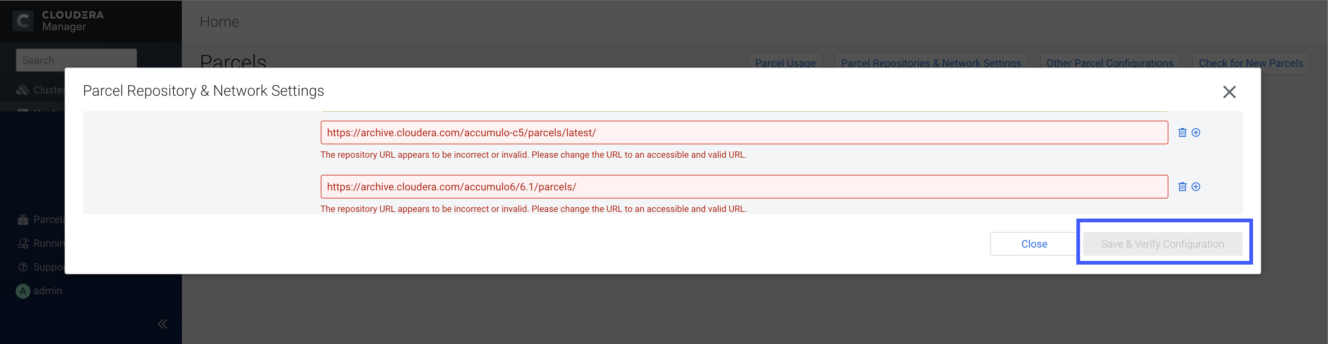Close the Parcel Repository dialog with the X
Viewport: 1328px width, 344px height.
(x=1229, y=92)
